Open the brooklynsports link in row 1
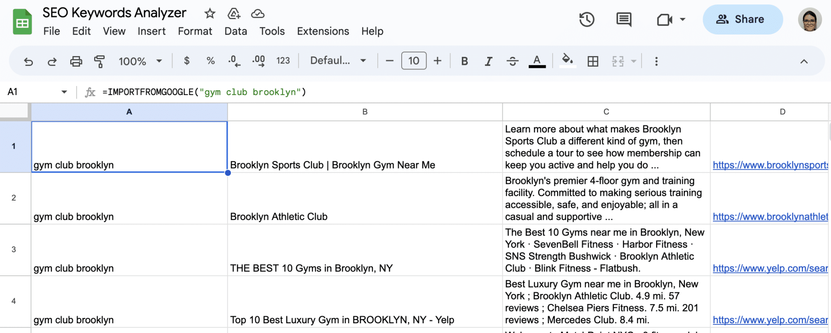Viewport: 831px width, 333px height. coord(770,165)
